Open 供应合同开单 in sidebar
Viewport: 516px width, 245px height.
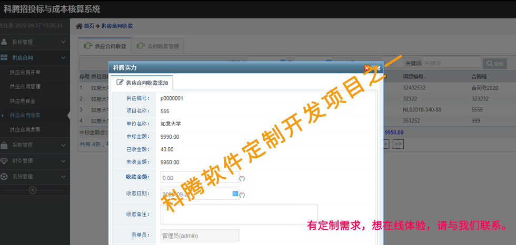coord(25,72)
